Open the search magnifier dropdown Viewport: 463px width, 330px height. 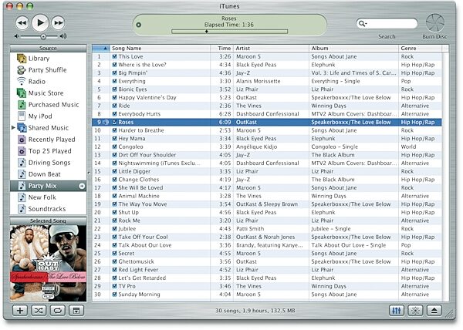point(362,23)
